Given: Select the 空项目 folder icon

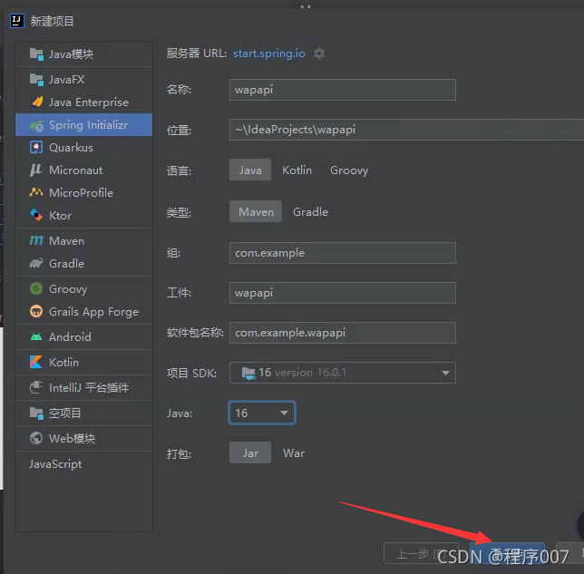Looking at the screenshot, I should [36, 413].
